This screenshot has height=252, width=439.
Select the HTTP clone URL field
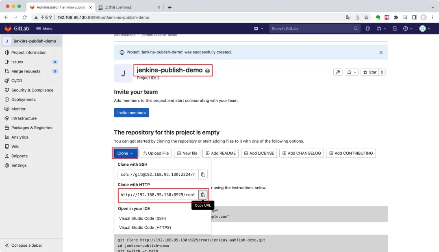pos(158,195)
